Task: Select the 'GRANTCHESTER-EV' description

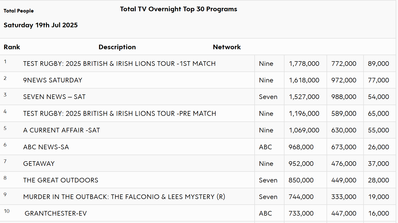Action: point(56,213)
